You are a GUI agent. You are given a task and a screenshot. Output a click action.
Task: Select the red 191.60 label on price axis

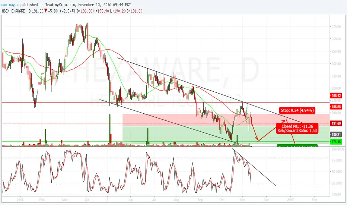tap(336, 123)
